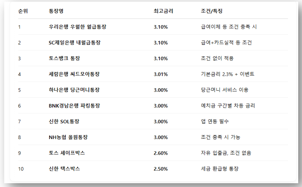
Task: Click the 최고금리 column header
Action: [x=163, y=11]
